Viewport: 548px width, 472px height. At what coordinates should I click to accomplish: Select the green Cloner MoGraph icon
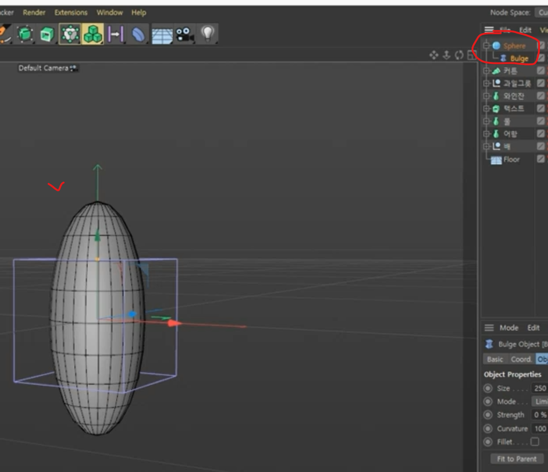pos(93,34)
